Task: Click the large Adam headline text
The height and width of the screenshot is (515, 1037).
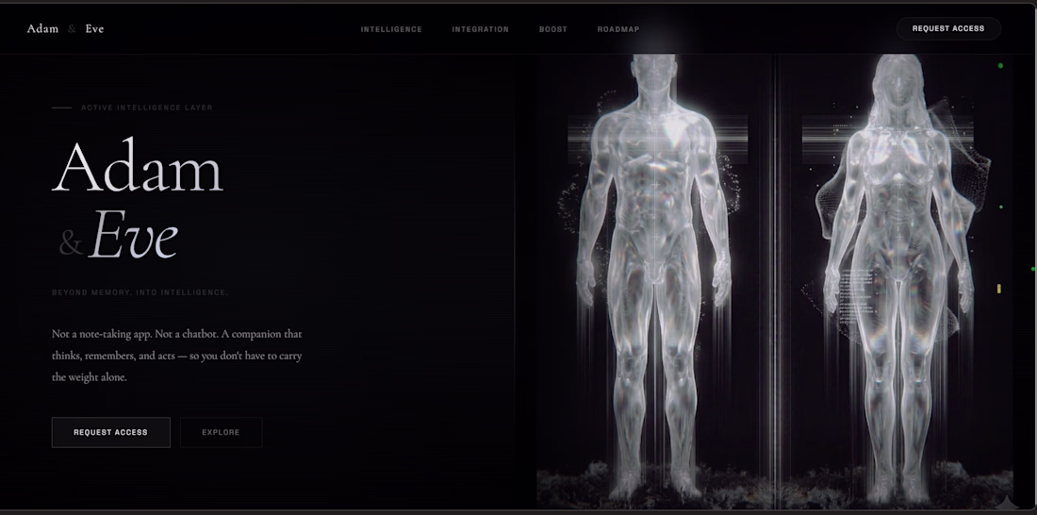Action: pos(138,165)
